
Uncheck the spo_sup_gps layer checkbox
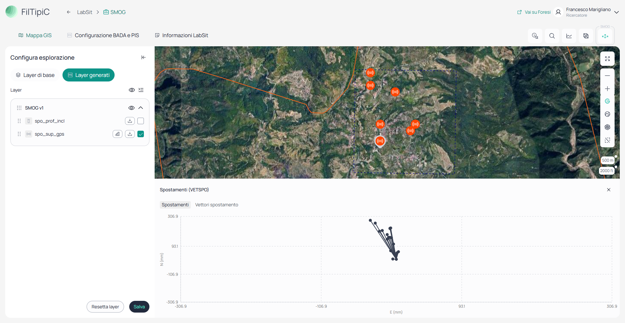pyautogui.click(x=141, y=134)
